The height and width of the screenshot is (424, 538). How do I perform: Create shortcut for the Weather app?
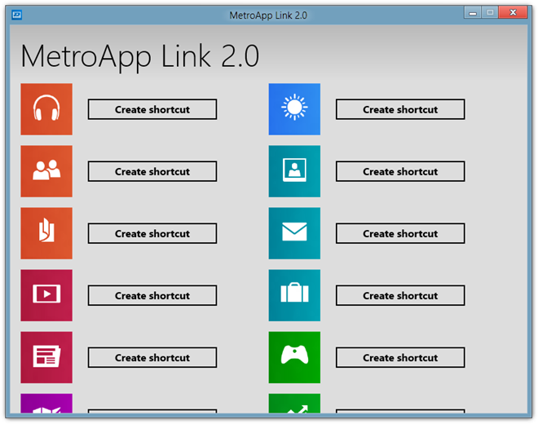pyautogui.click(x=400, y=109)
